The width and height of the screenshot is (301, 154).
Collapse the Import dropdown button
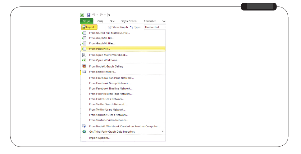89,27
